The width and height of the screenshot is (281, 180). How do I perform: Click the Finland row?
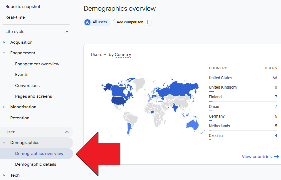[243, 97]
